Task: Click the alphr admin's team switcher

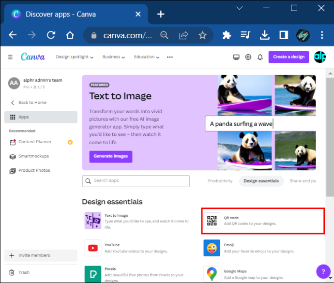Action: tap(41, 83)
